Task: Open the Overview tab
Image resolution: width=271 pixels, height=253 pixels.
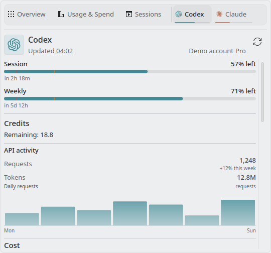Action: pyautogui.click(x=27, y=15)
